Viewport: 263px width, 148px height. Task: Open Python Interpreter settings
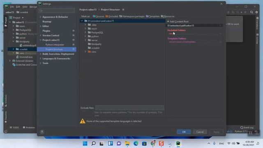pos(55,45)
